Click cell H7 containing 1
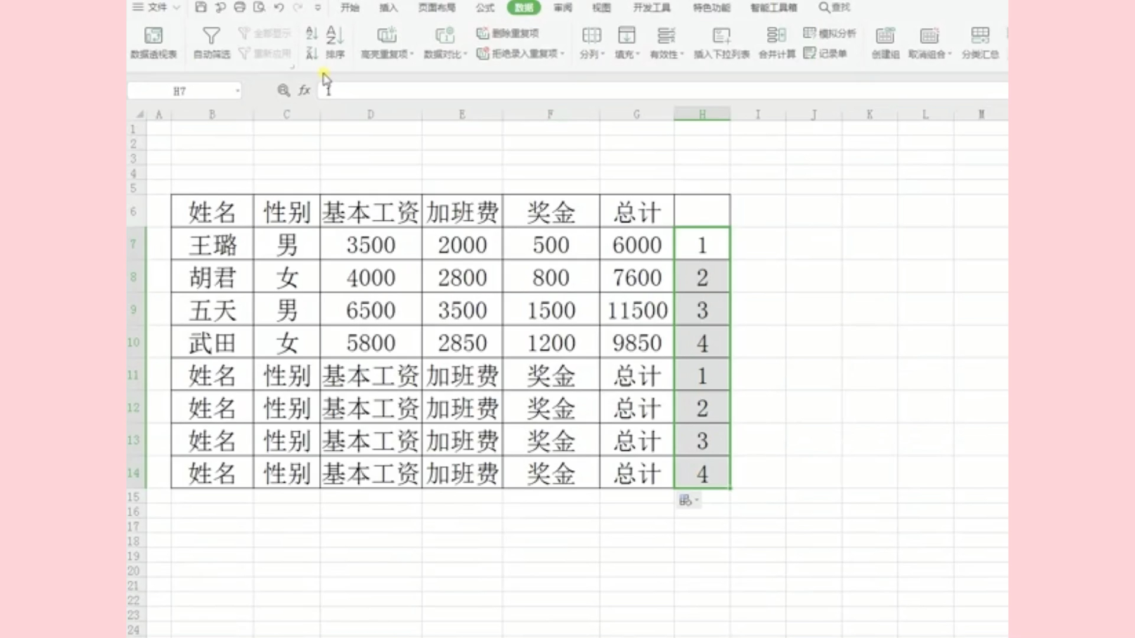The width and height of the screenshot is (1135, 638). point(702,245)
